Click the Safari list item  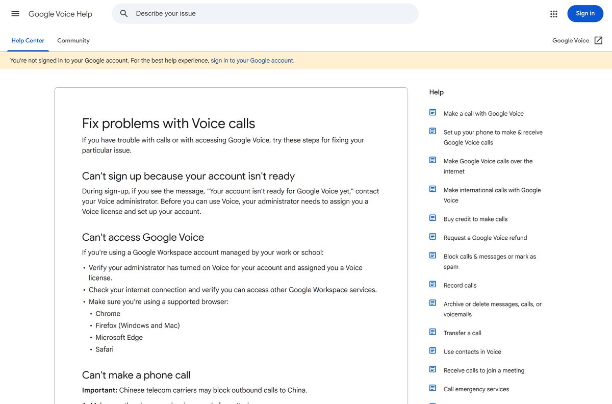105,349
